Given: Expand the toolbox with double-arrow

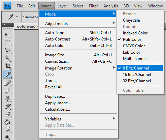Looking at the screenshot, I should click(4, 25).
